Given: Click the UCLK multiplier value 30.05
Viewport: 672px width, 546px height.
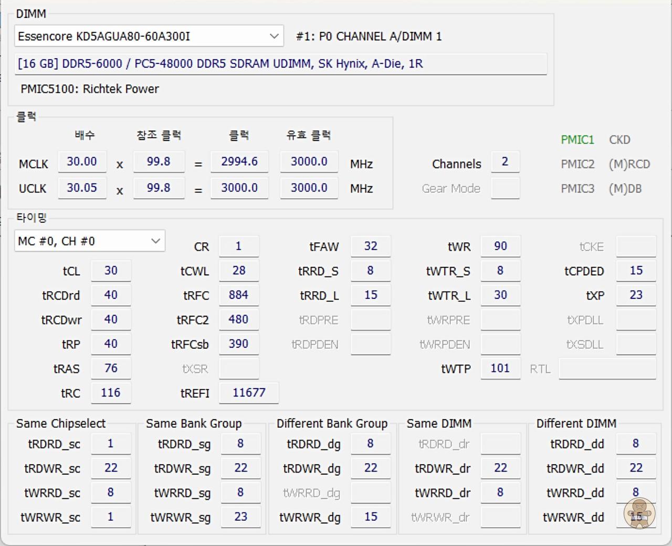Looking at the screenshot, I should click(x=82, y=188).
